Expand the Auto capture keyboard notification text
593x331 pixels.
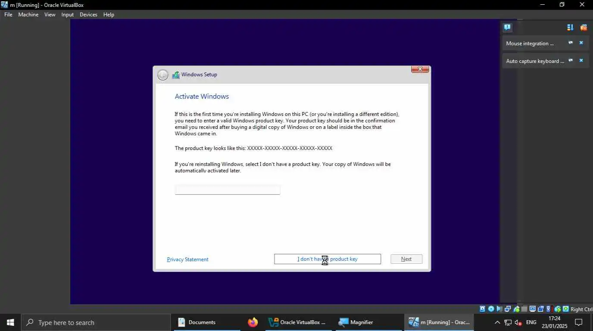(x=535, y=61)
